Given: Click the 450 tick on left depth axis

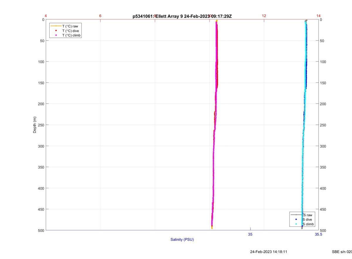Looking at the screenshot, I should (41, 209).
